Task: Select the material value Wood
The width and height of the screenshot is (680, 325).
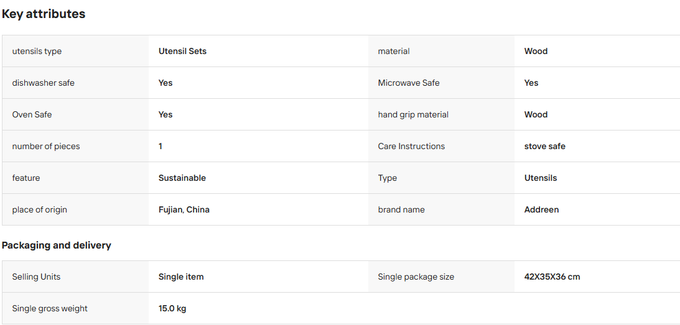Action: click(536, 51)
